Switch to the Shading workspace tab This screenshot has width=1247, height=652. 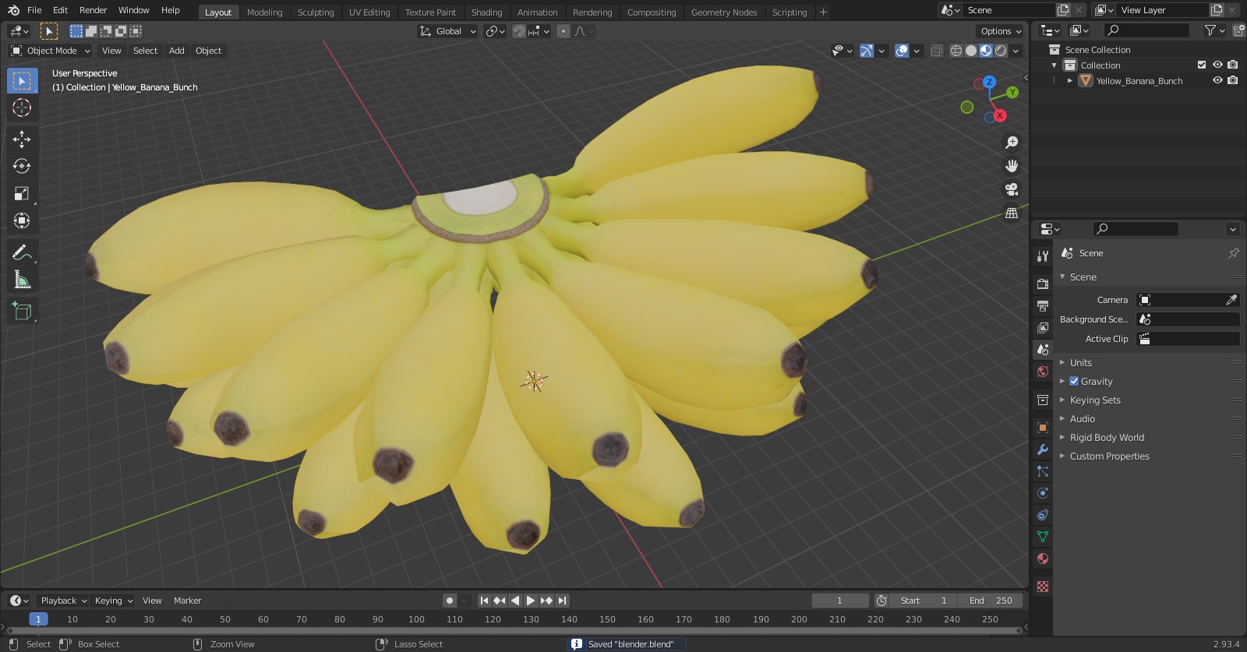pos(486,12)
